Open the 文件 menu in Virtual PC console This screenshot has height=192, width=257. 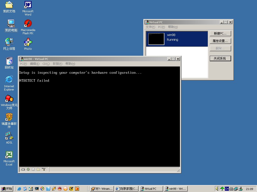point(150,27)
